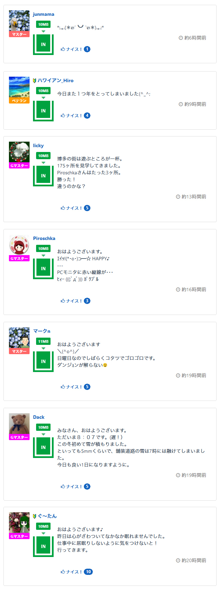Click the thumbs-up ナイス on licky's post
The image size is (220, 590).
click(x=71, y=208)
